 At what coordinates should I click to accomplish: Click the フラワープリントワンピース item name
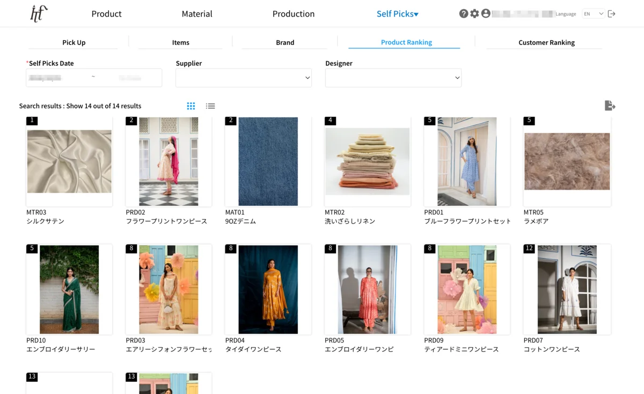[166, 221]
